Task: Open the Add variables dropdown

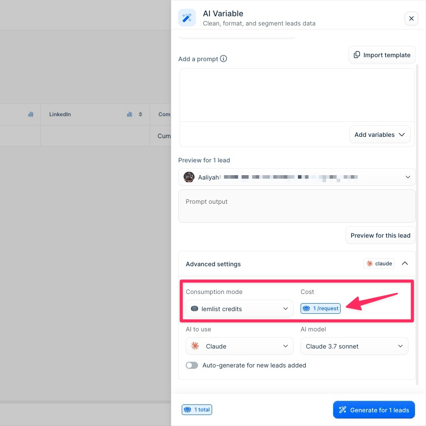Action: coord(379,134)
